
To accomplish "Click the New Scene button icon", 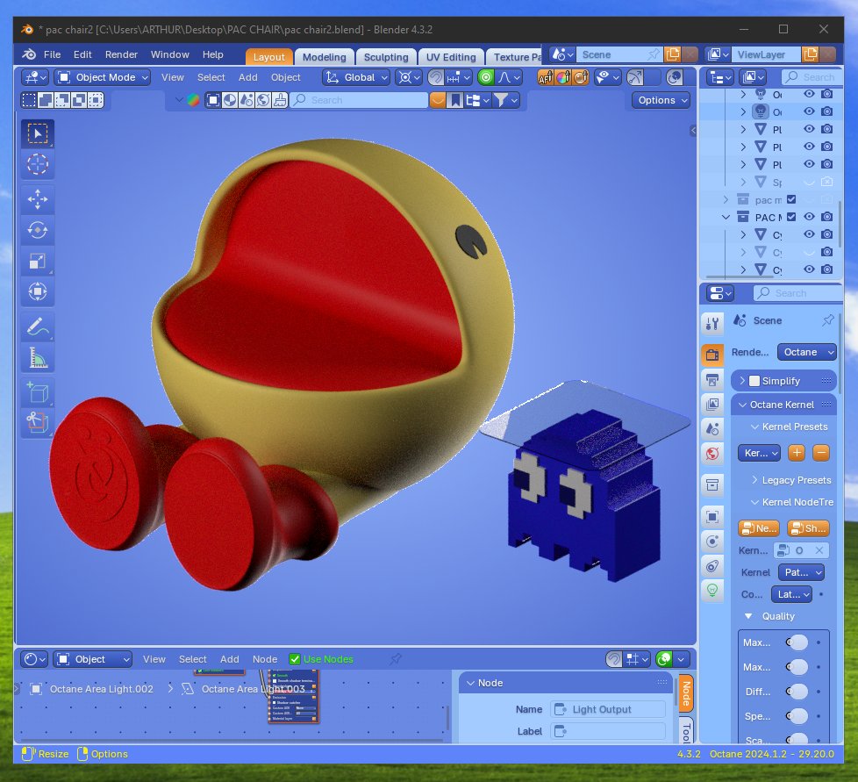I will [673, 54].
